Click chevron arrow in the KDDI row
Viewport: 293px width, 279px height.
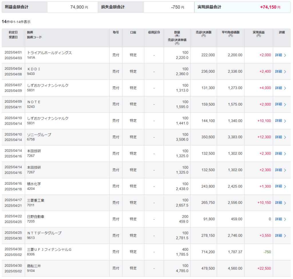285,72
